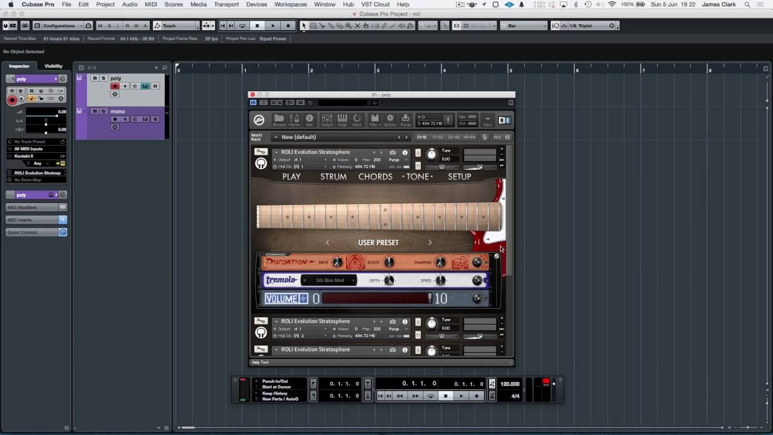Click Play in the top toolbar transport

tap(273, 26)
